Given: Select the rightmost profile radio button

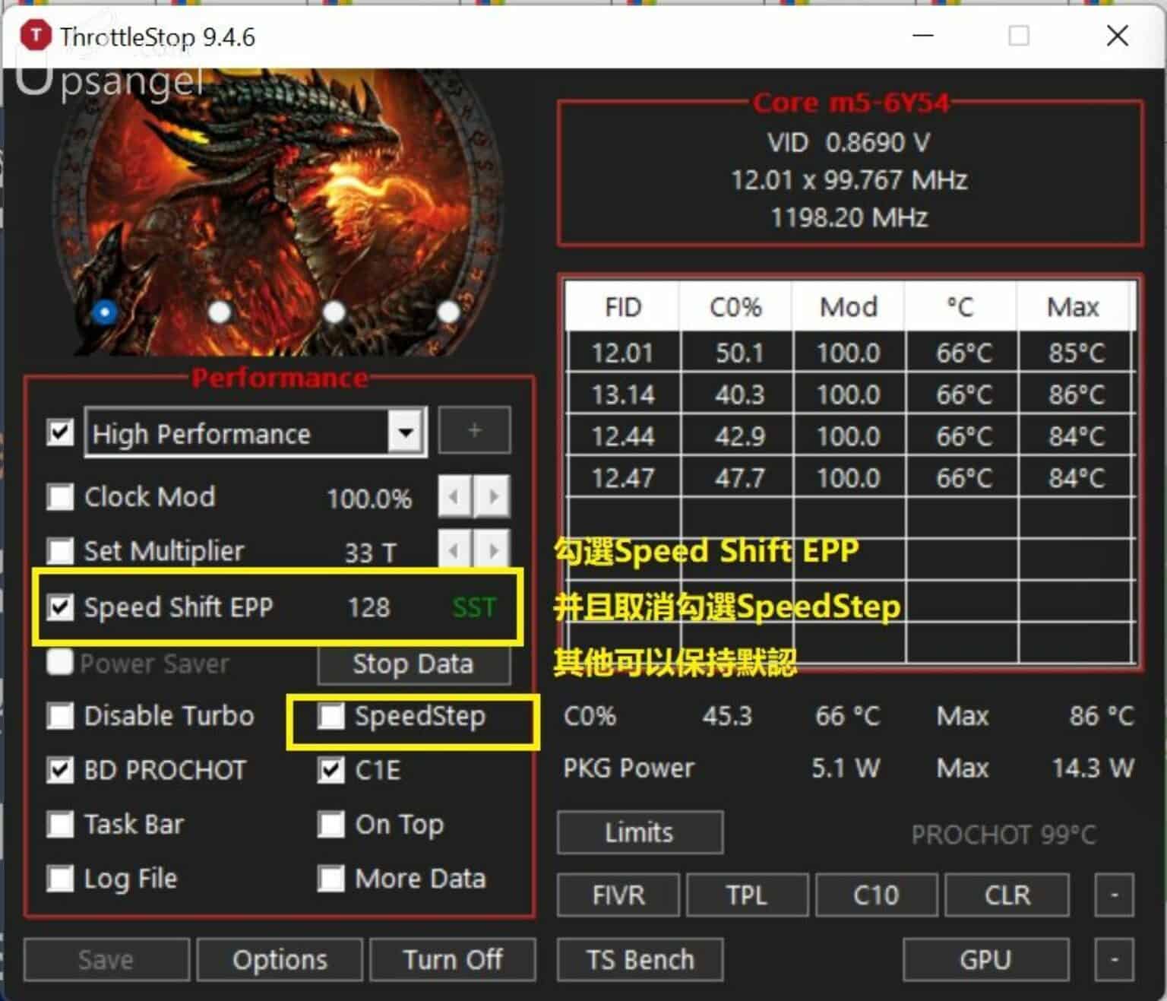Looking at the screenshot, I should [x=448, y=312].
